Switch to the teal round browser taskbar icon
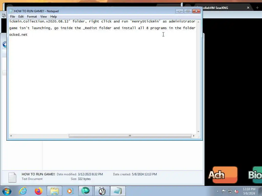 (85, 191)
